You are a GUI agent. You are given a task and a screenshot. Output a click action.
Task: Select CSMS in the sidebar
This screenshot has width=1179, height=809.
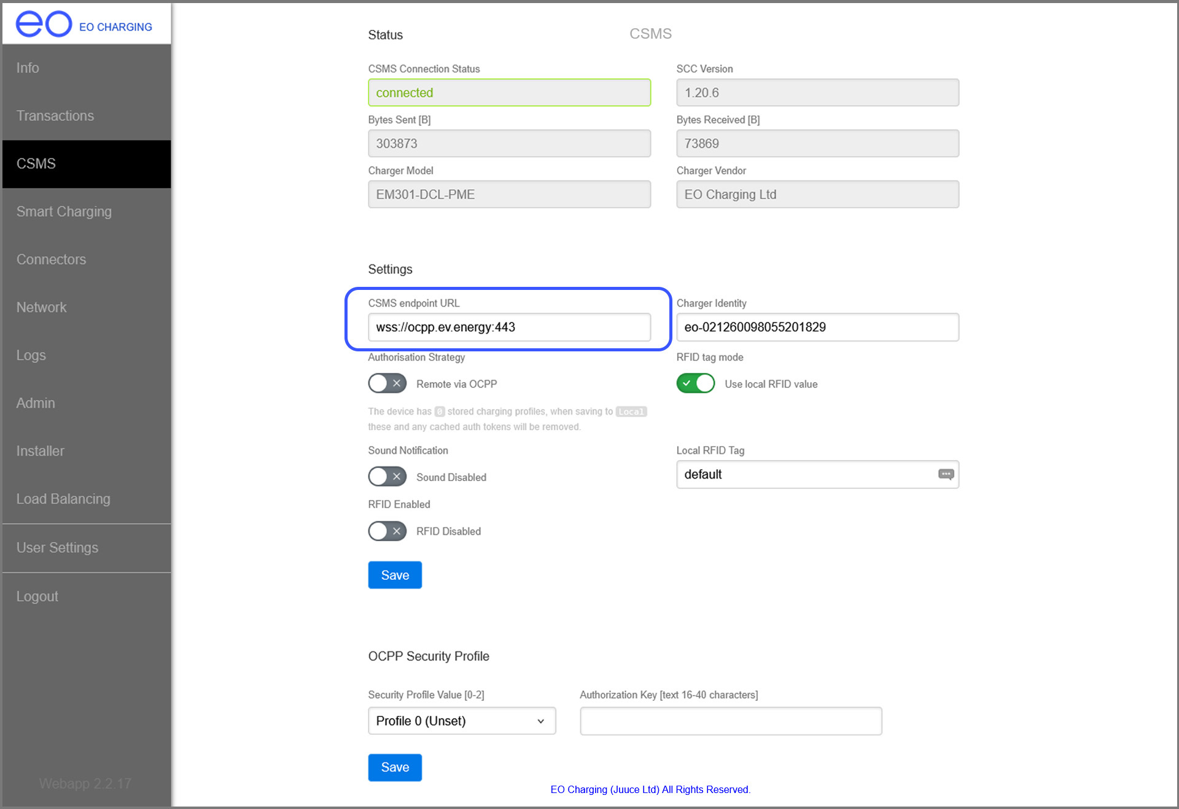pos(87,164)
